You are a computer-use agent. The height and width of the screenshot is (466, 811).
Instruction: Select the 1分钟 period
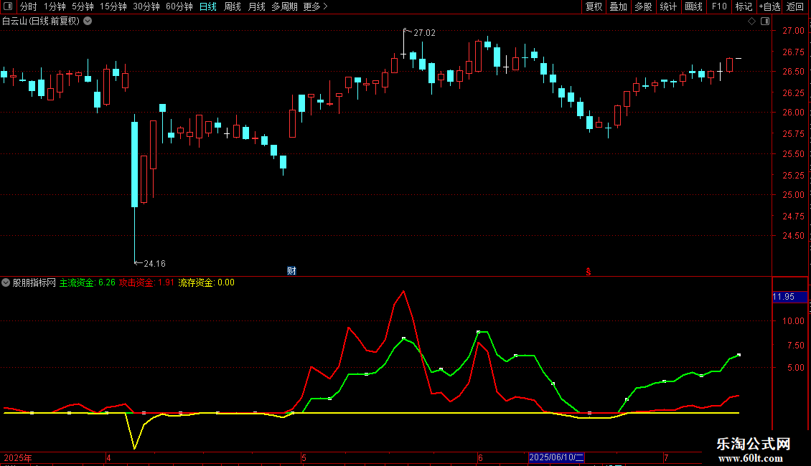[x=55, y=6]
